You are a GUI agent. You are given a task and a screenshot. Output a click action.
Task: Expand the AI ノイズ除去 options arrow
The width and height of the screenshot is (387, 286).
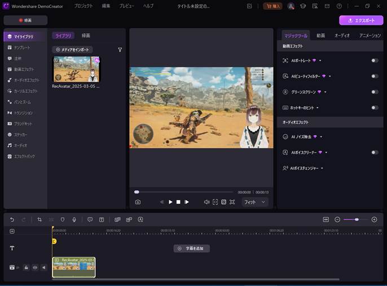coord(321,137)
